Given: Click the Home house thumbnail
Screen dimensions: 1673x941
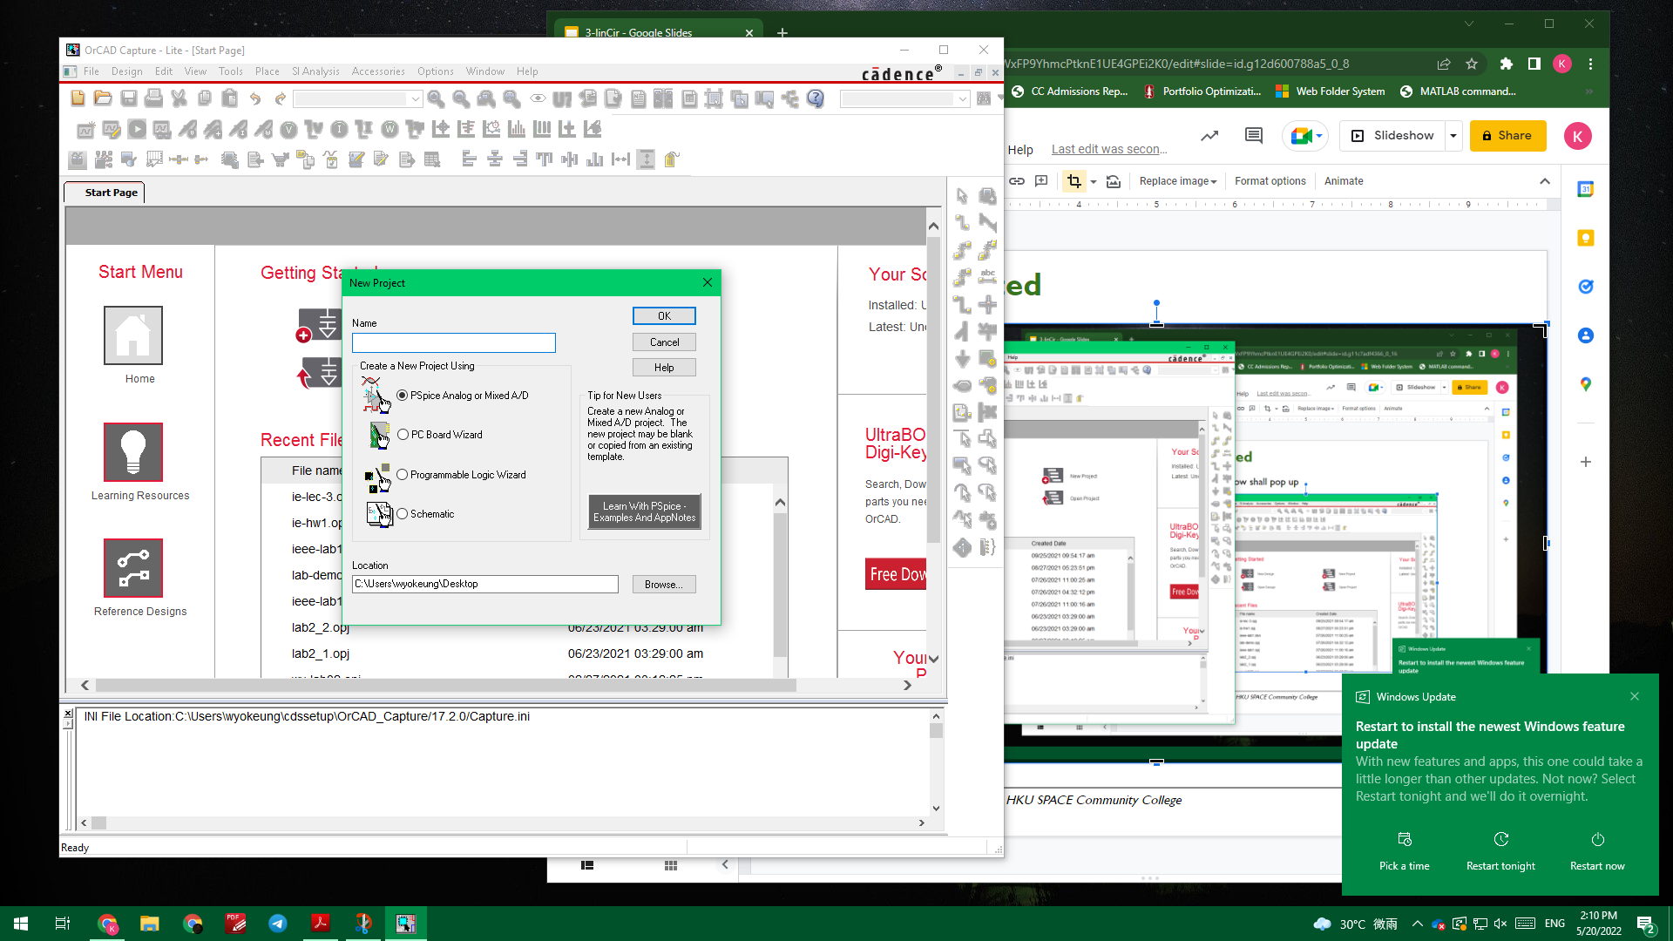Looking at the screenshot, I should point(133,335).
